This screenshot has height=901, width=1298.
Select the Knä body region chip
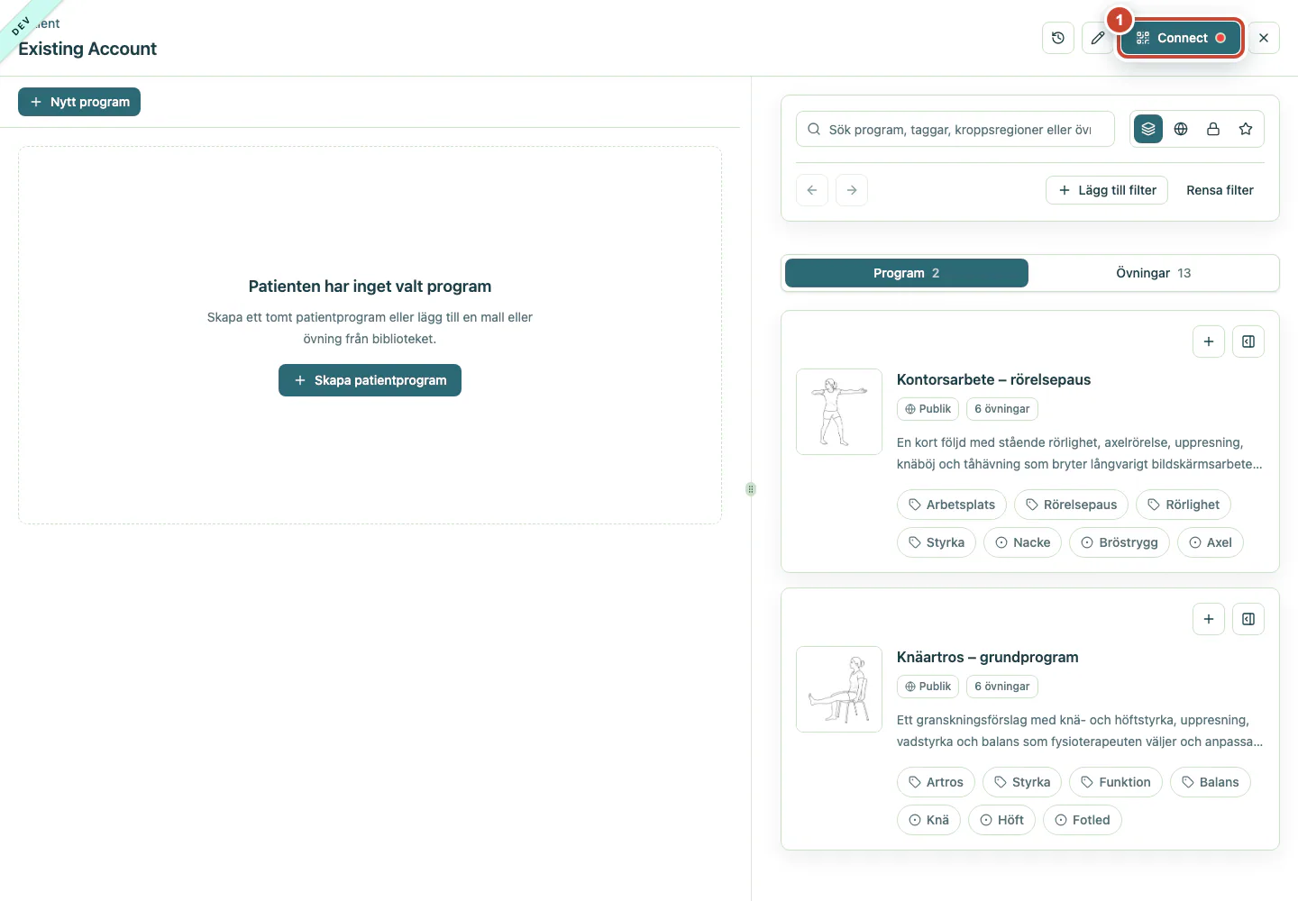[x=928, y=820]
